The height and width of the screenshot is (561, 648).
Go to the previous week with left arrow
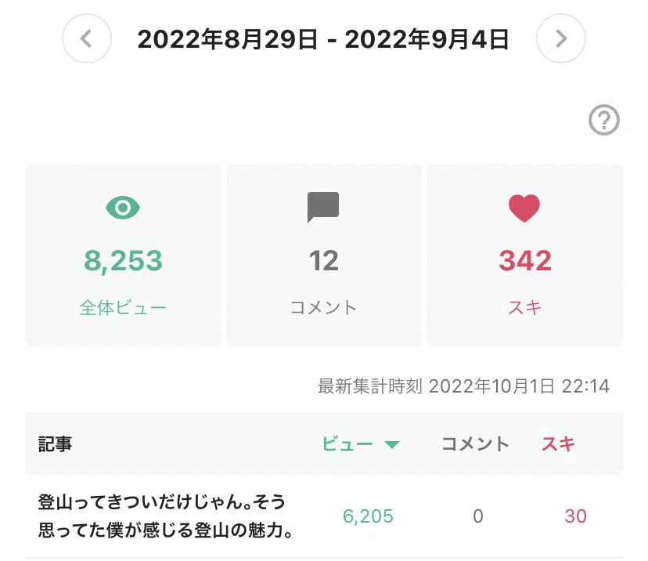click(87, 38)
